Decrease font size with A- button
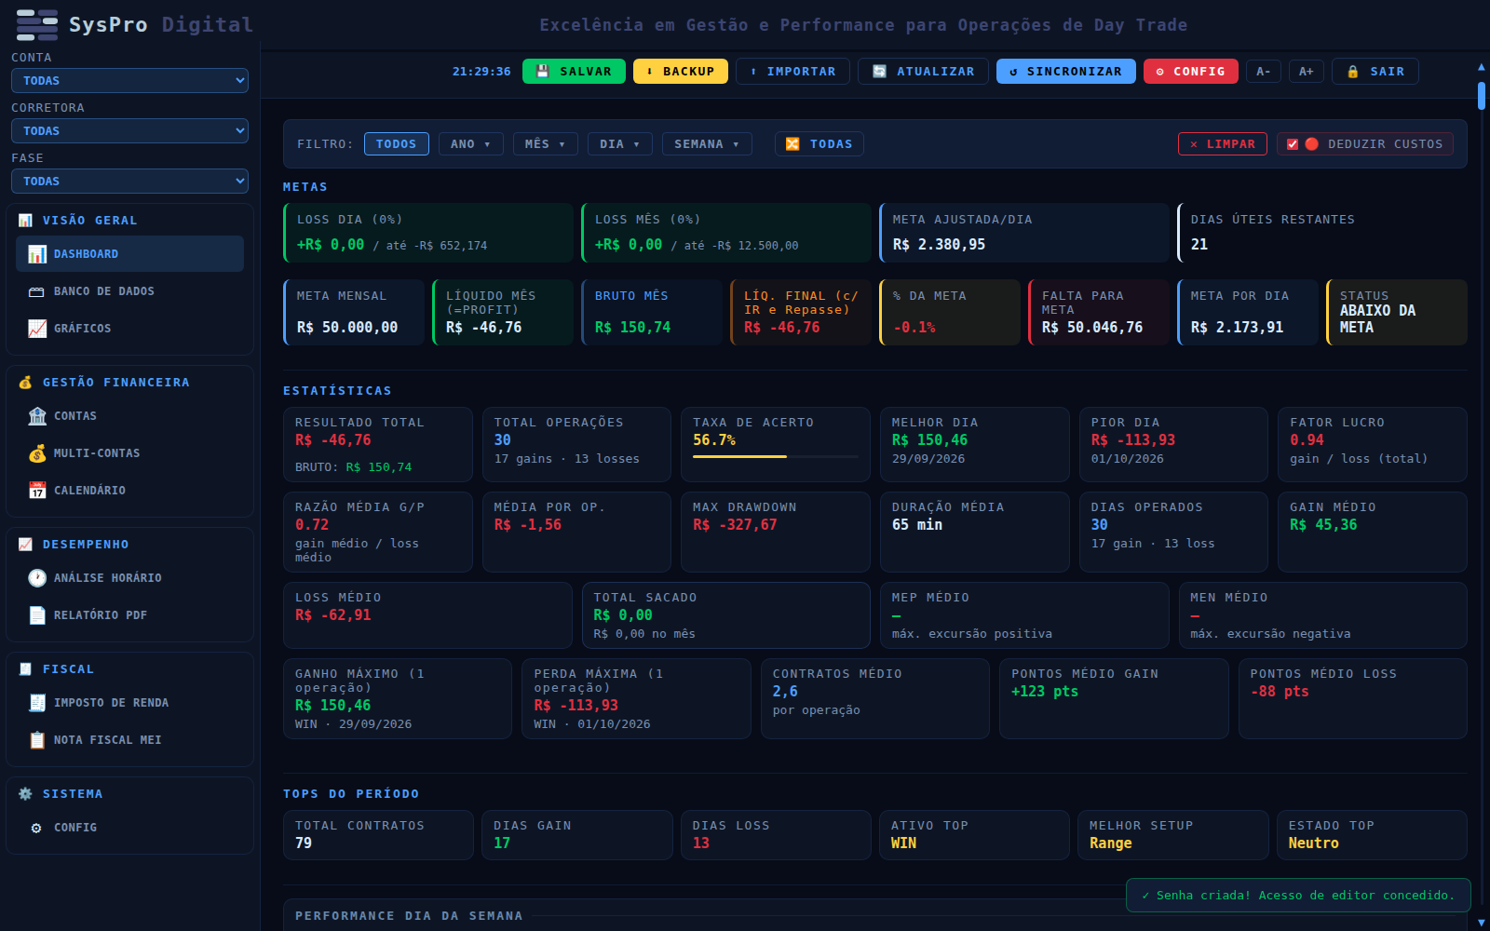 (1264, 72)
